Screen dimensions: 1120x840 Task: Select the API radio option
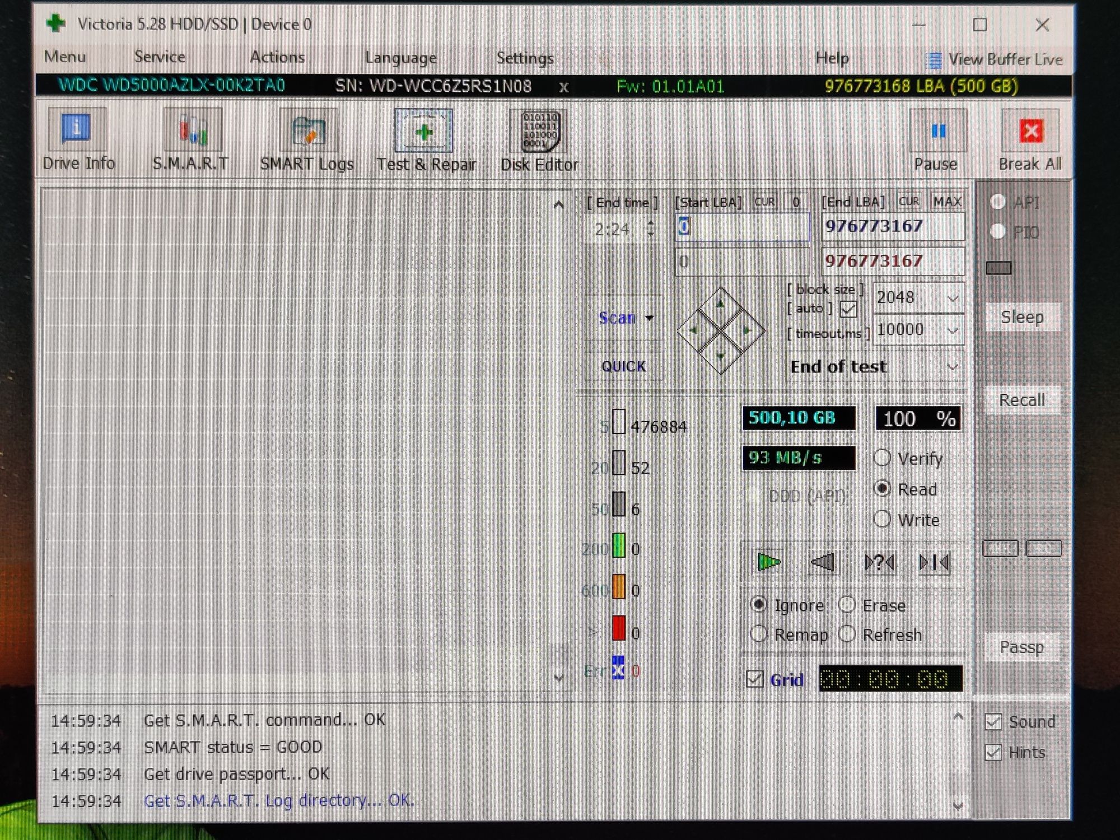998,202
